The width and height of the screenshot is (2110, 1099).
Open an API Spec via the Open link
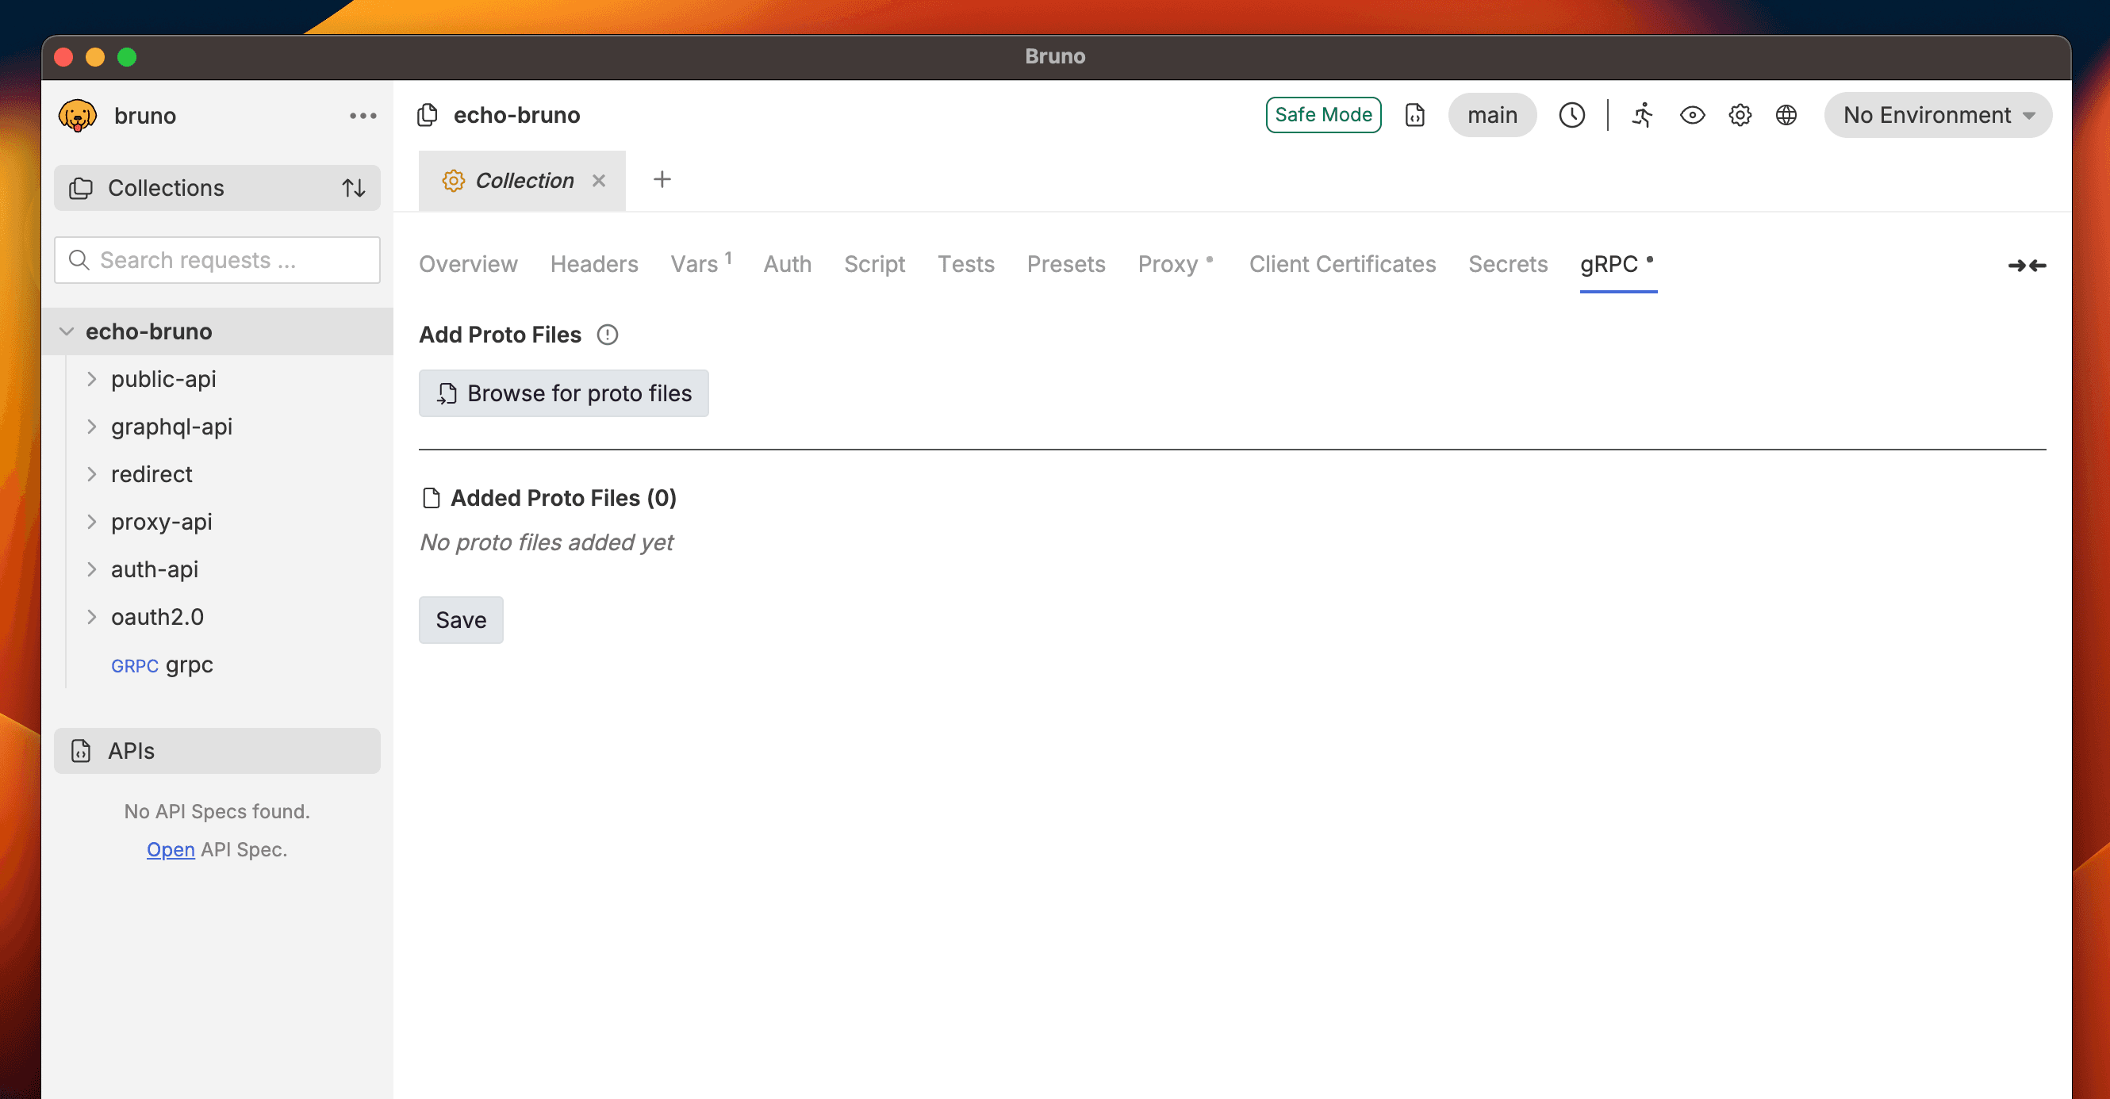tap(171, 849)
